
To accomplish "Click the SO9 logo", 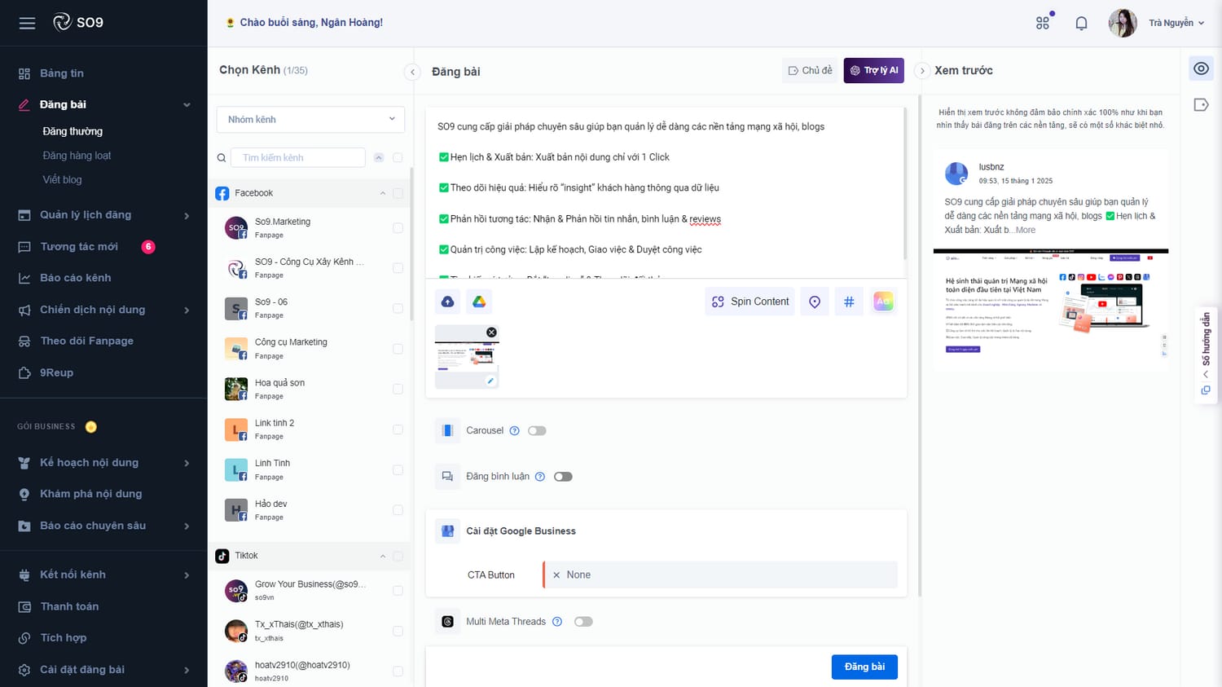I will [78, 22].
